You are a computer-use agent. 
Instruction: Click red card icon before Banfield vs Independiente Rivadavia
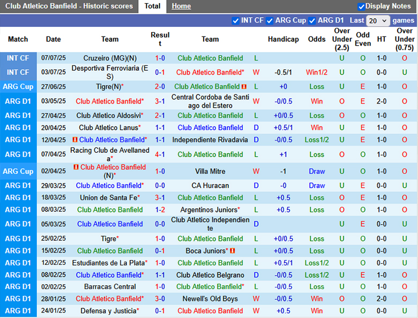(x=75, y=139)
